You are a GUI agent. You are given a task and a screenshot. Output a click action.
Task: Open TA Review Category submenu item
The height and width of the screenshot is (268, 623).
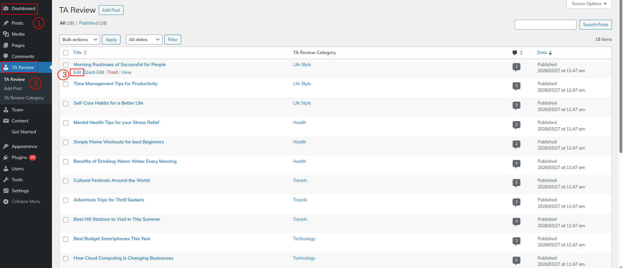[x=24, y=98]
